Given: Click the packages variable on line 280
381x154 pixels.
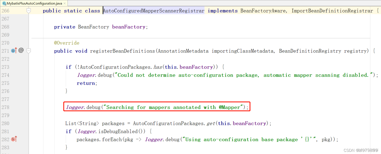Looking at the screenshot, I should [x=113, y=123].
